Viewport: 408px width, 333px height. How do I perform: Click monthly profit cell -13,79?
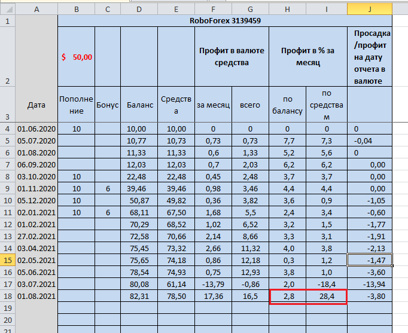(213, 284)
